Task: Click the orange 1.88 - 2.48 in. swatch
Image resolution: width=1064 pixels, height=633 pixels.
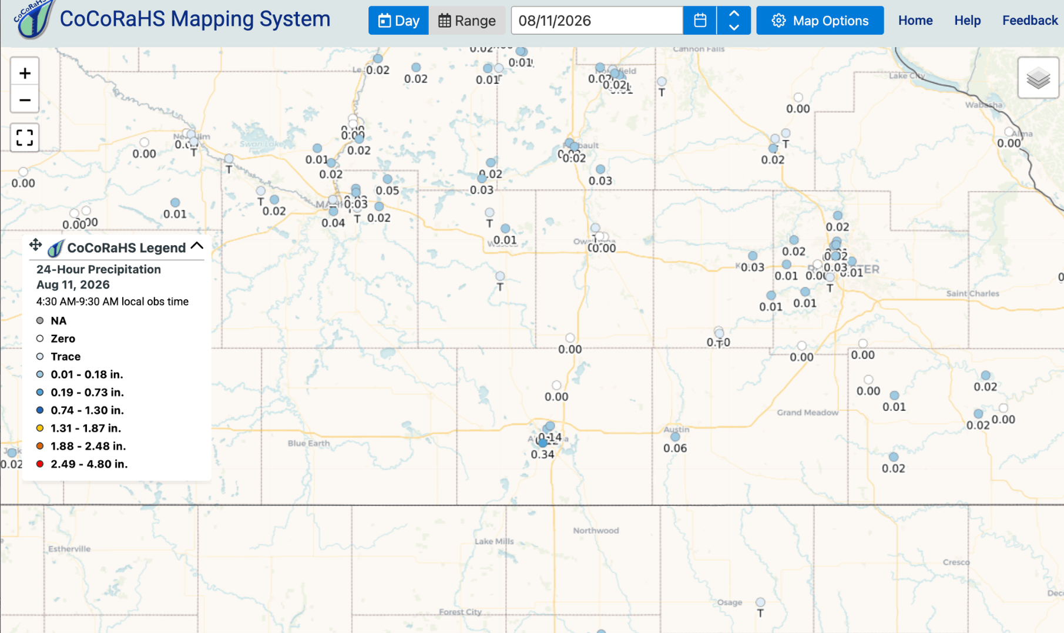Action: [x=40, y=446]
